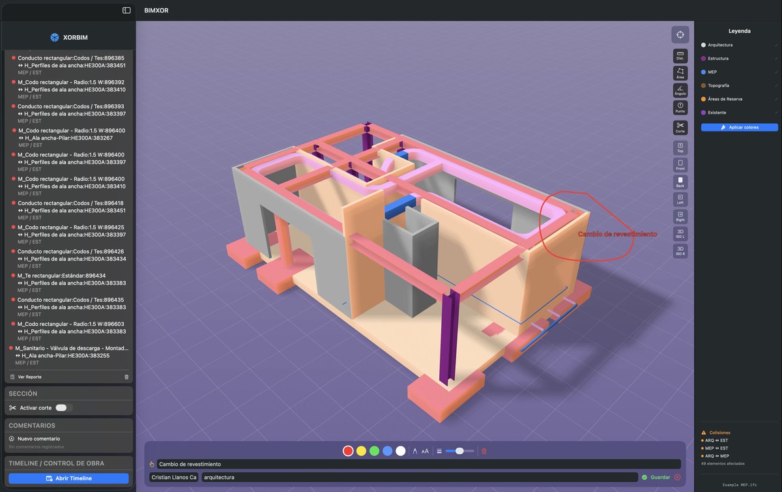Toggle Topografía legend checkmark
This screenshot has width=782, height=492.
tap(776, 85)
